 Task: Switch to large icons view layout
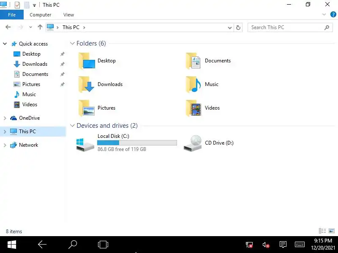click(x=332, y=231)
